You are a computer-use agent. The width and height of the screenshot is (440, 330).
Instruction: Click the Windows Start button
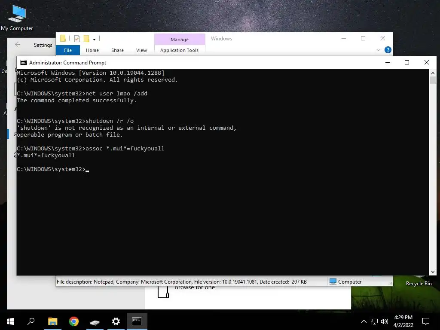[10, 321]
